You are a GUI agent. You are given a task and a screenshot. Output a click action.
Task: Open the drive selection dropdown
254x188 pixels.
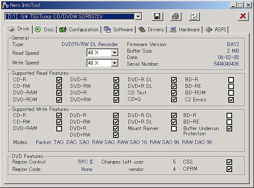[x=138, y=17]
